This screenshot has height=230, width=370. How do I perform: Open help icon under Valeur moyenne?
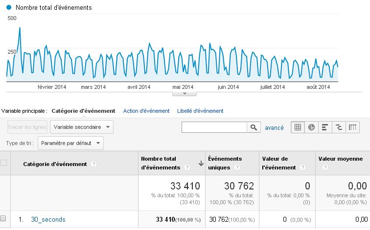pos(324,167)
